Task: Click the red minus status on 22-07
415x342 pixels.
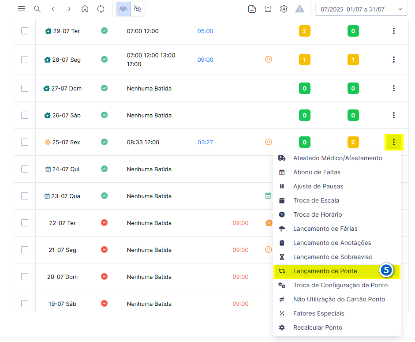Action: 104,222
